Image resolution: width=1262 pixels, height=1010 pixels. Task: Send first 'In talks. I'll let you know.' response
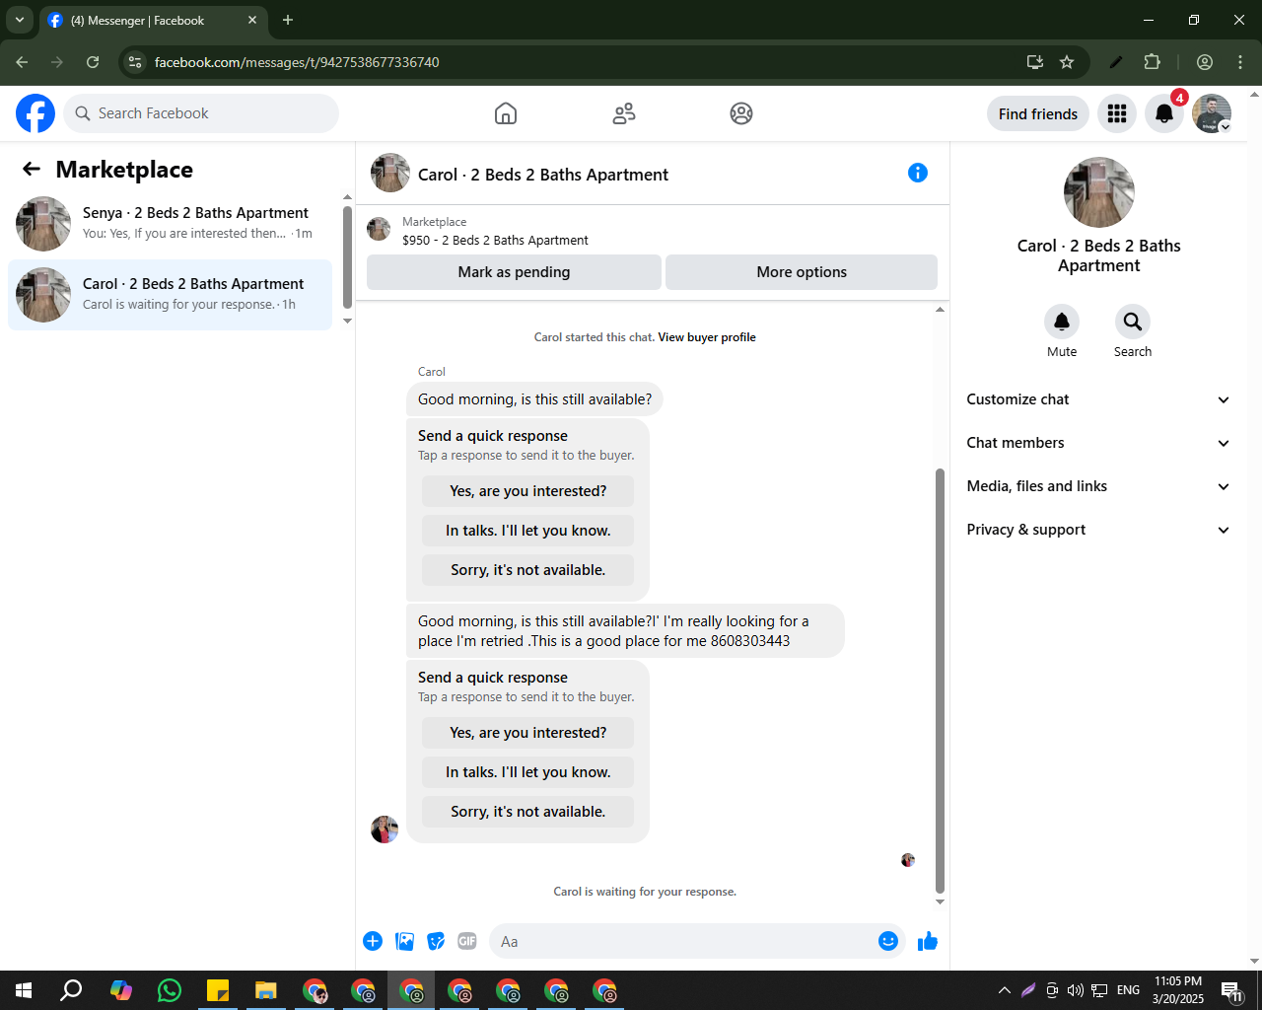pyautogui.click(x=527, y=531)
